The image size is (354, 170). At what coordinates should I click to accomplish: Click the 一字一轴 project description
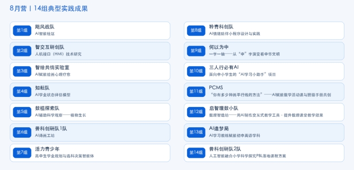tap(244, 54)
